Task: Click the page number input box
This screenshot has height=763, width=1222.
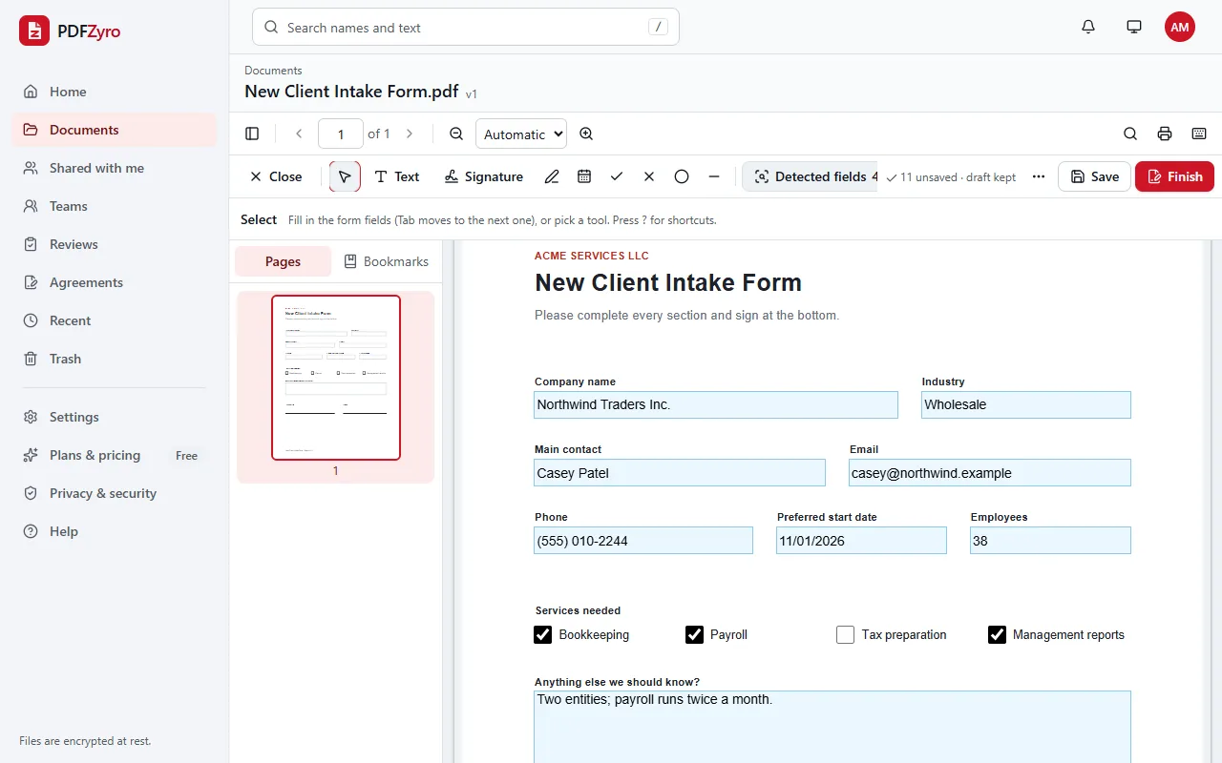Action: coord(341,134)
